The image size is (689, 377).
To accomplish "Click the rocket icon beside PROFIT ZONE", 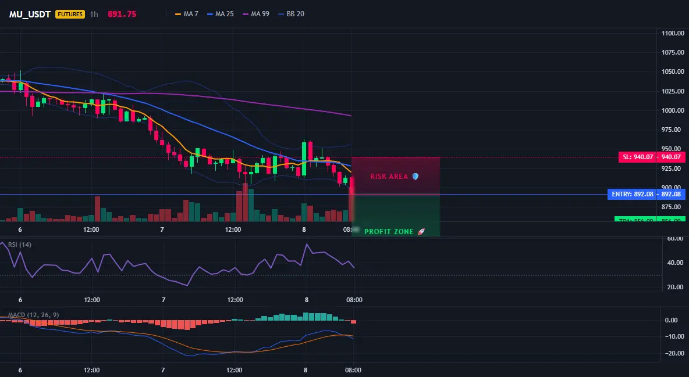I will (421, 231).
